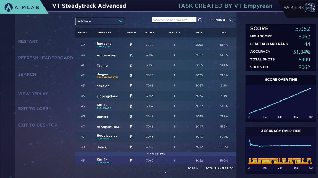The height and width of the screenshot is (178, 318).
Task: Toggle the Friends Only checkbox
Action: pos(234,20)
